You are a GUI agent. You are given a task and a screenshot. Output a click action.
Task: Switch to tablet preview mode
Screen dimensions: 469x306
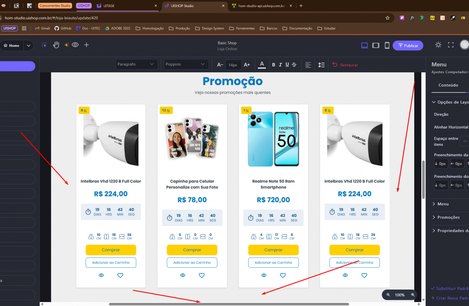[x=376, y=46]
